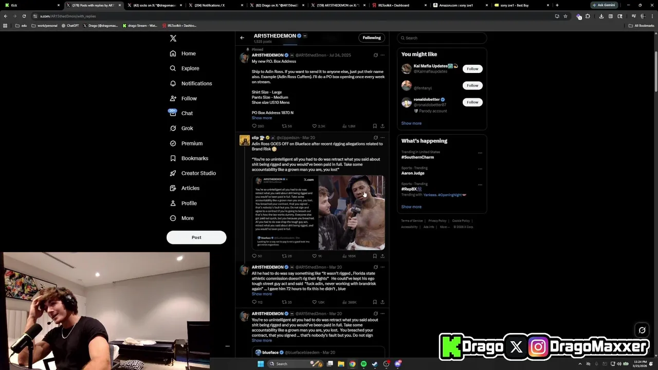
Task: Reply to the clip post with 50 replies
Action: click(x=254, y=256)
